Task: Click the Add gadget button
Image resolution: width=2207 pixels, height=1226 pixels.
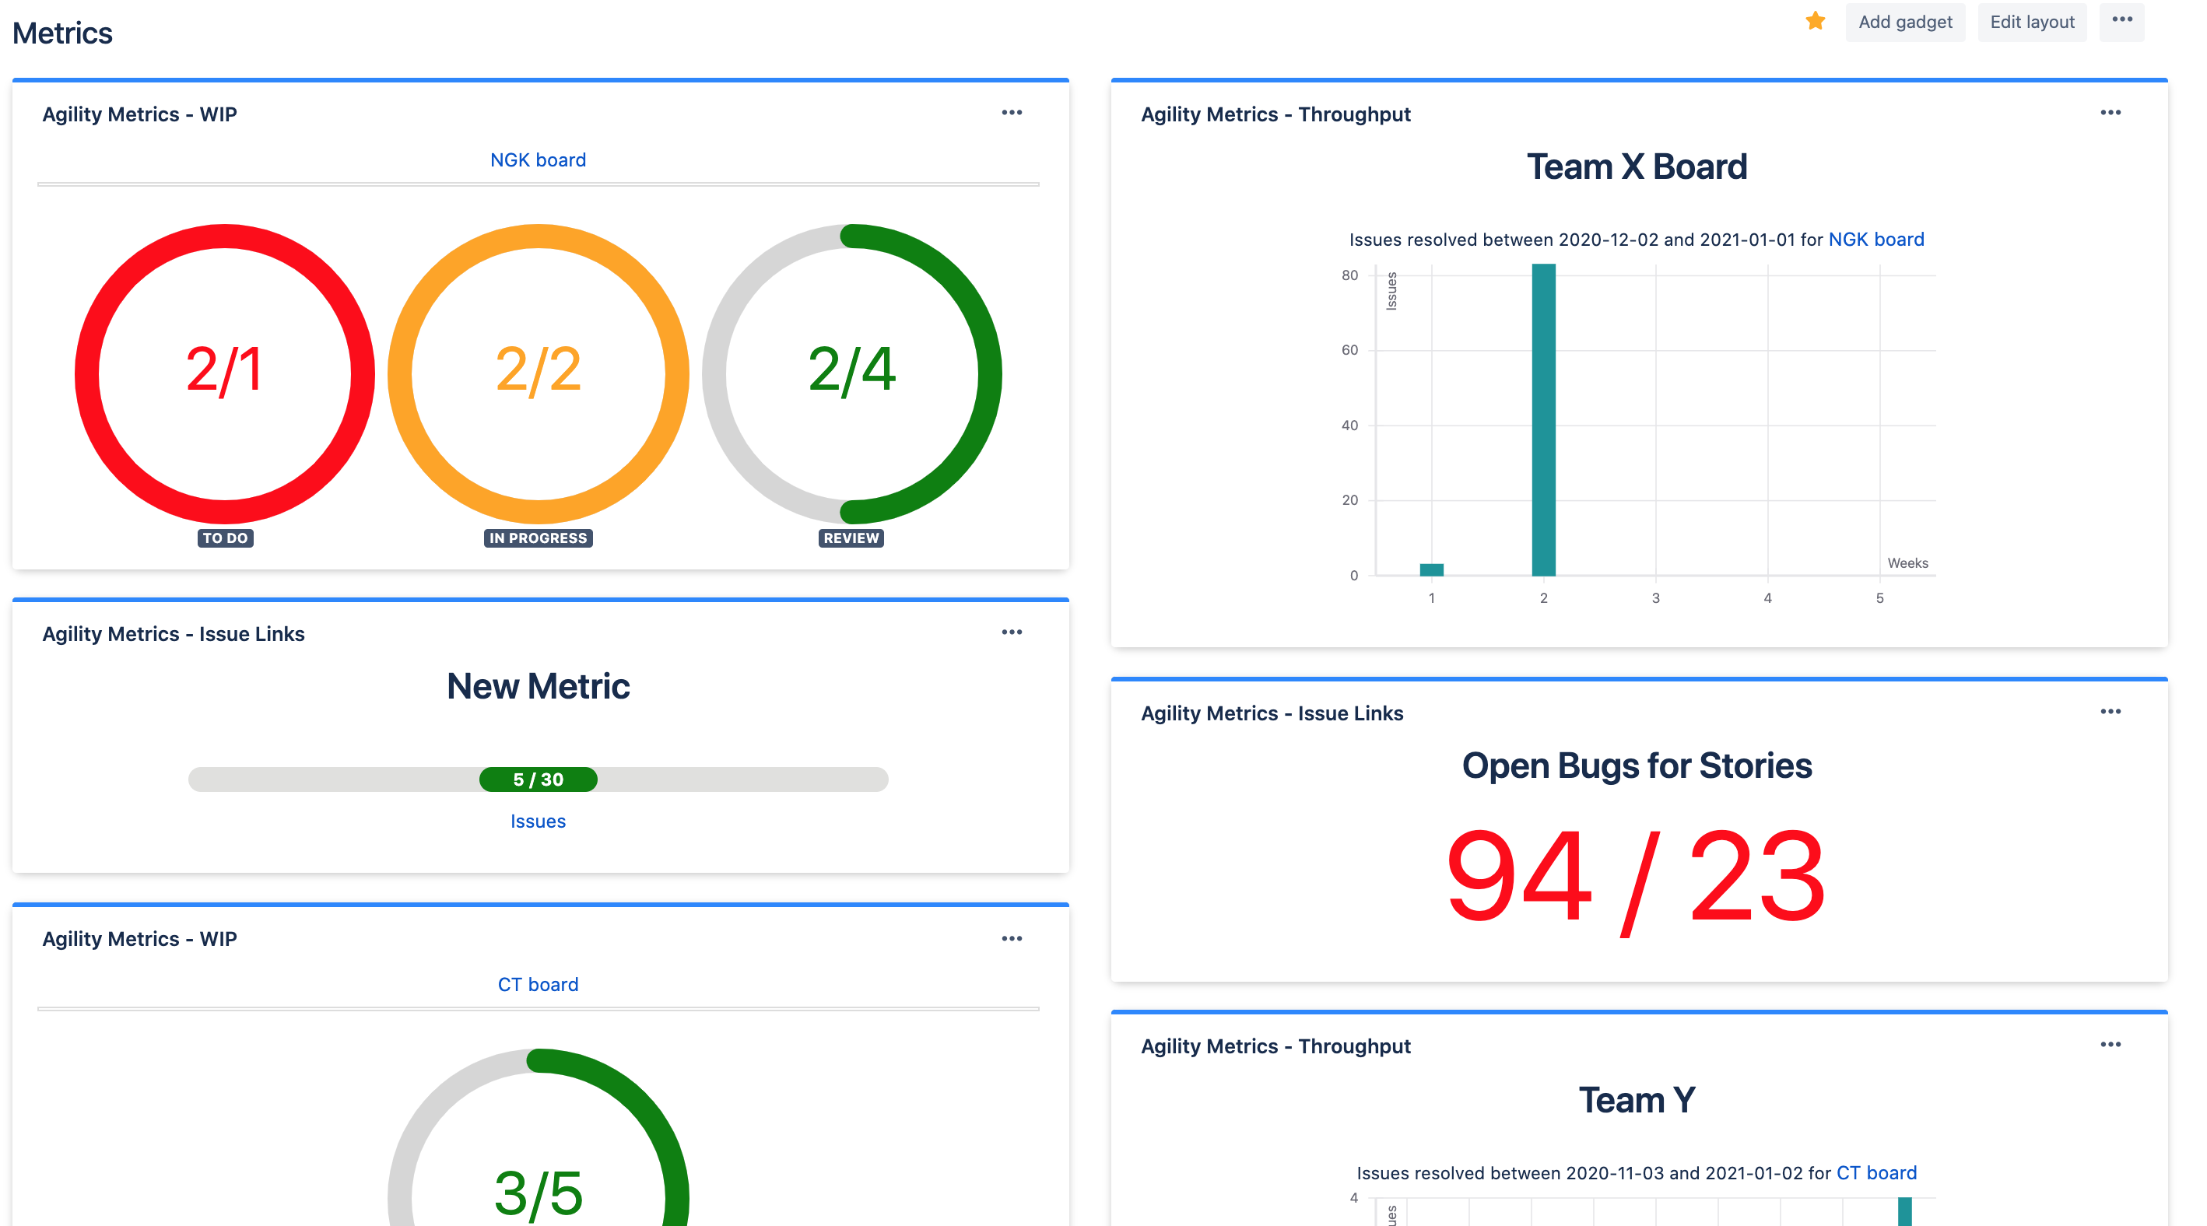Action: click(x=1905, y=22)
